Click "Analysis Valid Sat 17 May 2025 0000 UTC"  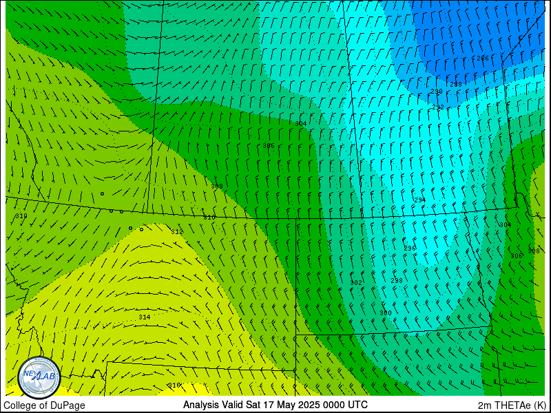point(275,405)
